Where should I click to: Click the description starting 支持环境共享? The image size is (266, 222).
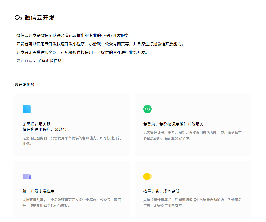click(72, 203)
